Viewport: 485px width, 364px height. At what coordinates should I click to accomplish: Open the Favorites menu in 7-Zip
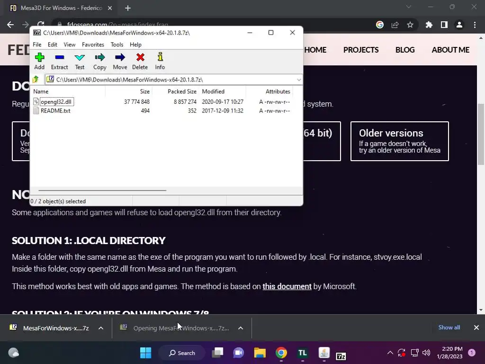pos(93,45)
